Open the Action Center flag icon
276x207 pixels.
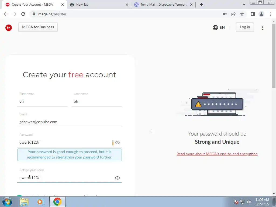(x=236, y=202)
